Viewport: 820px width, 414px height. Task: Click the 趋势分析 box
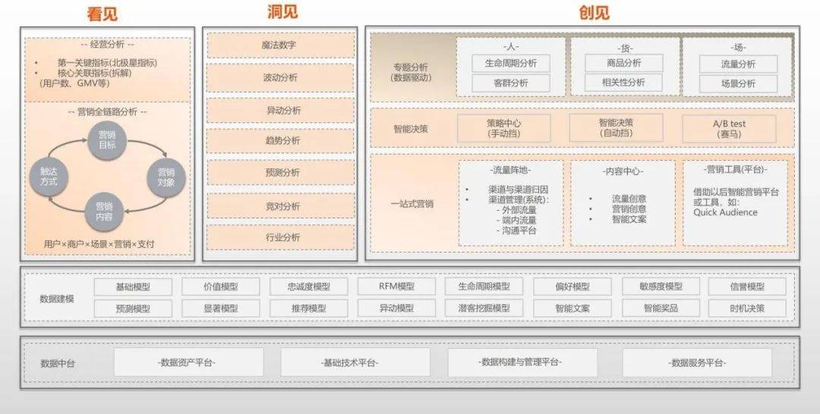(x=279, y=141)
